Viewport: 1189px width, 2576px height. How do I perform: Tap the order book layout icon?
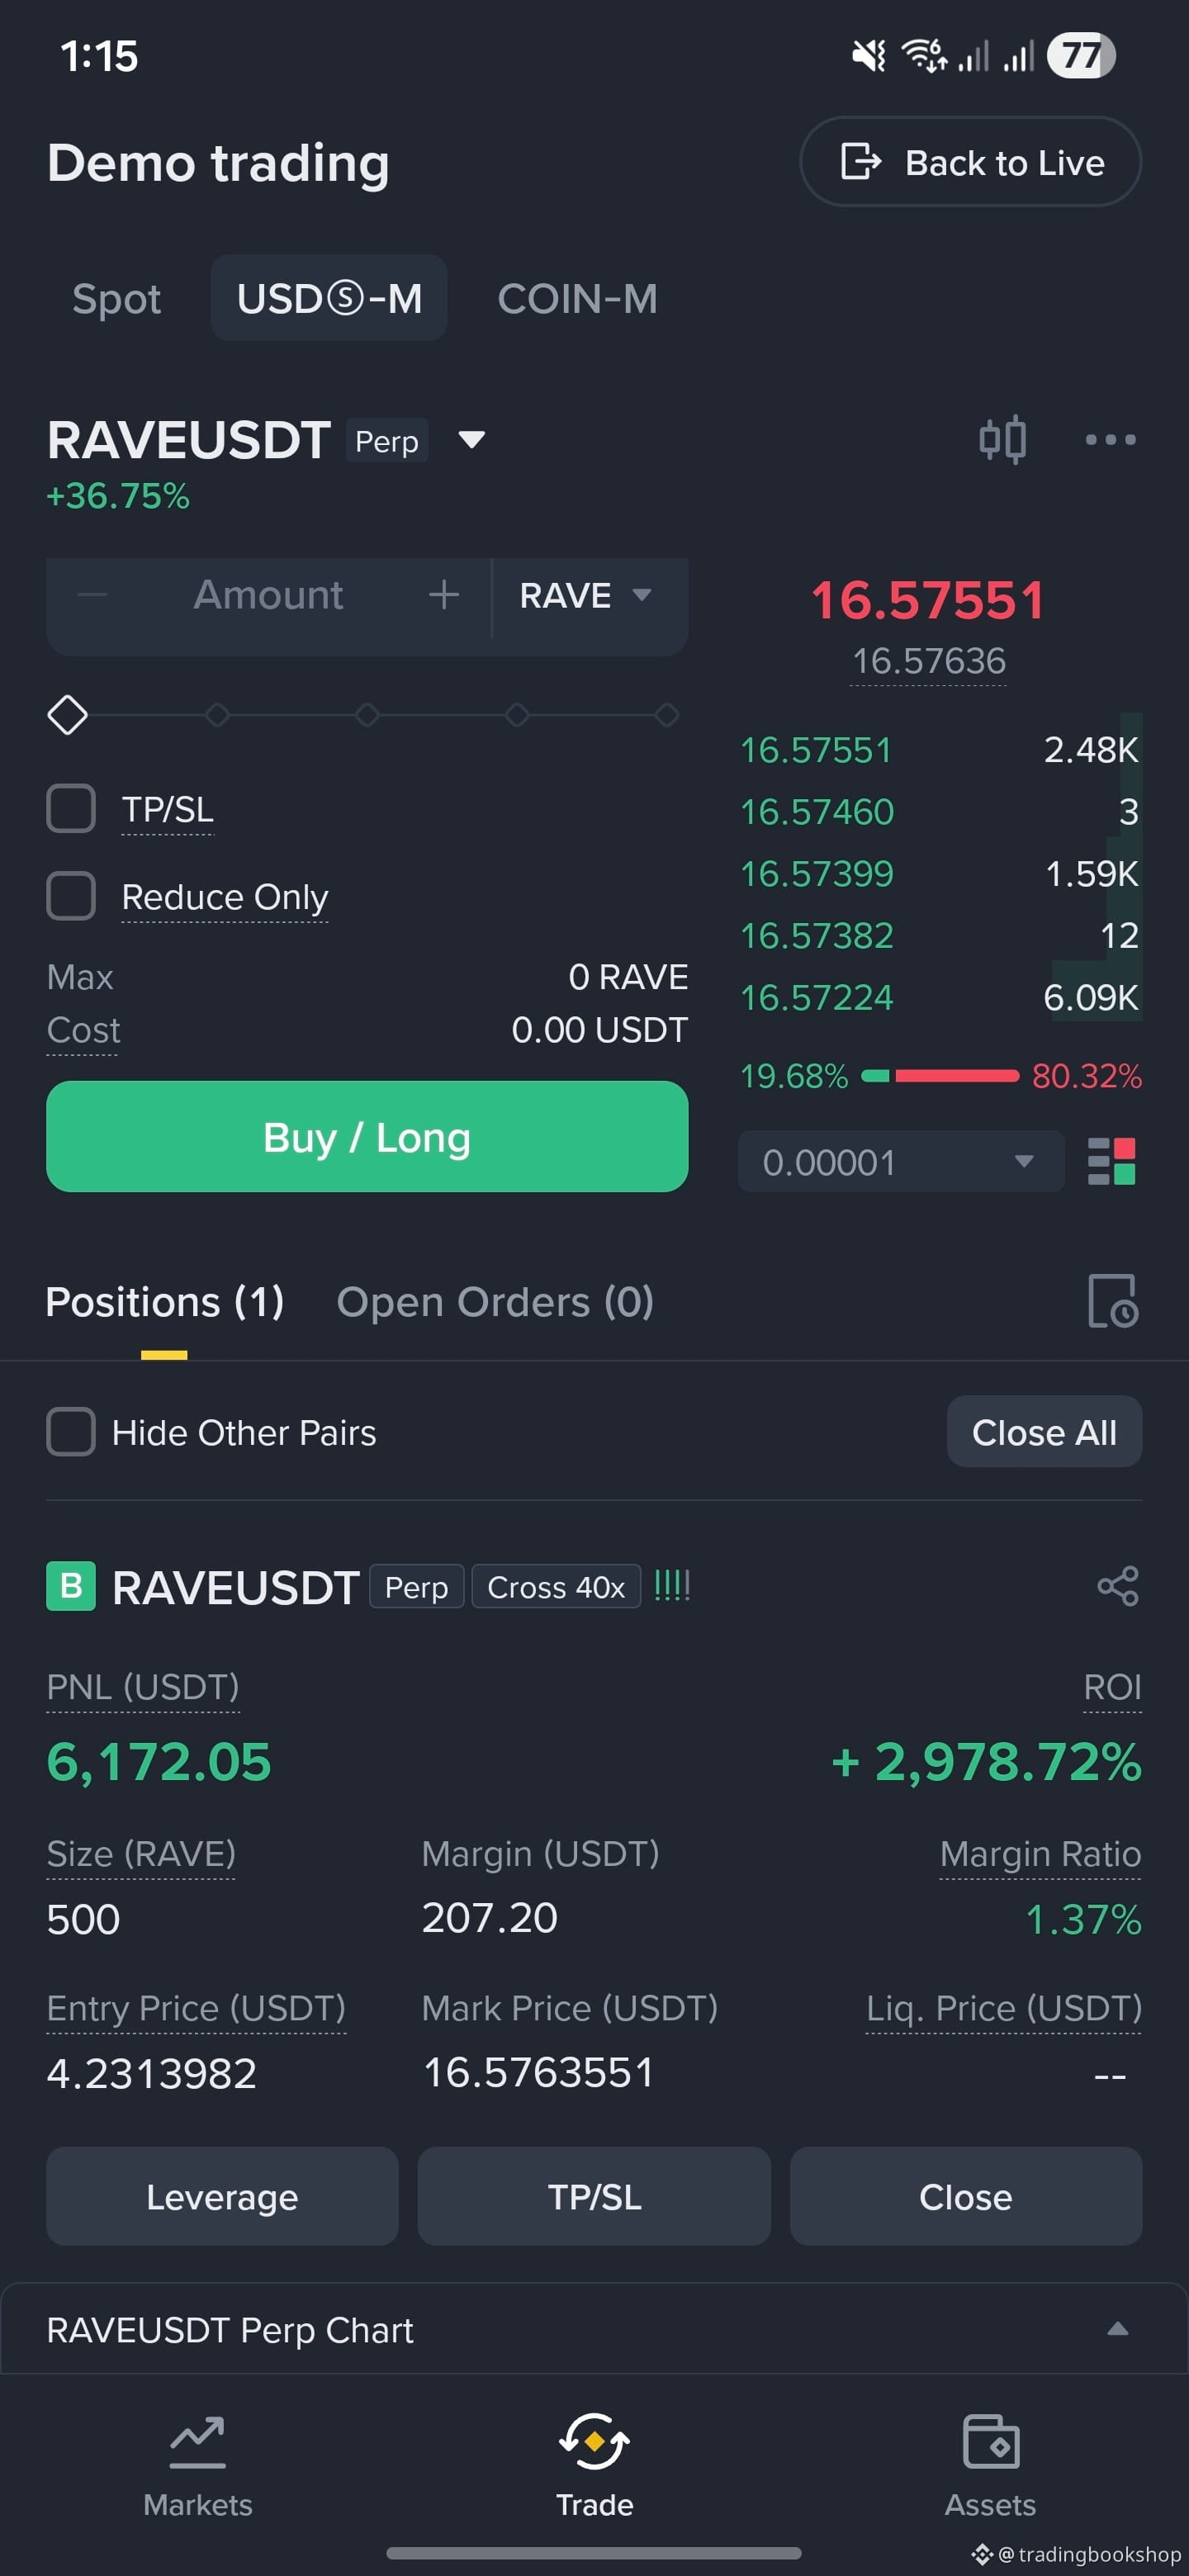click(x=1112, y=1161)
